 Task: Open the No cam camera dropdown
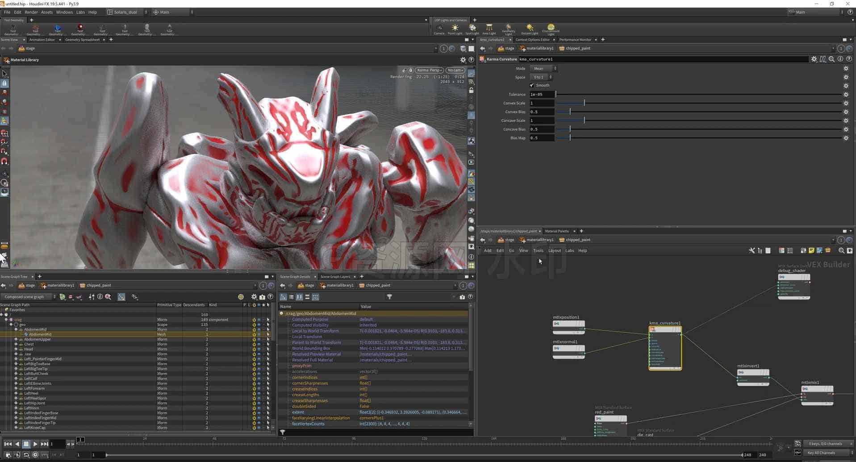[x=455, y=70]
